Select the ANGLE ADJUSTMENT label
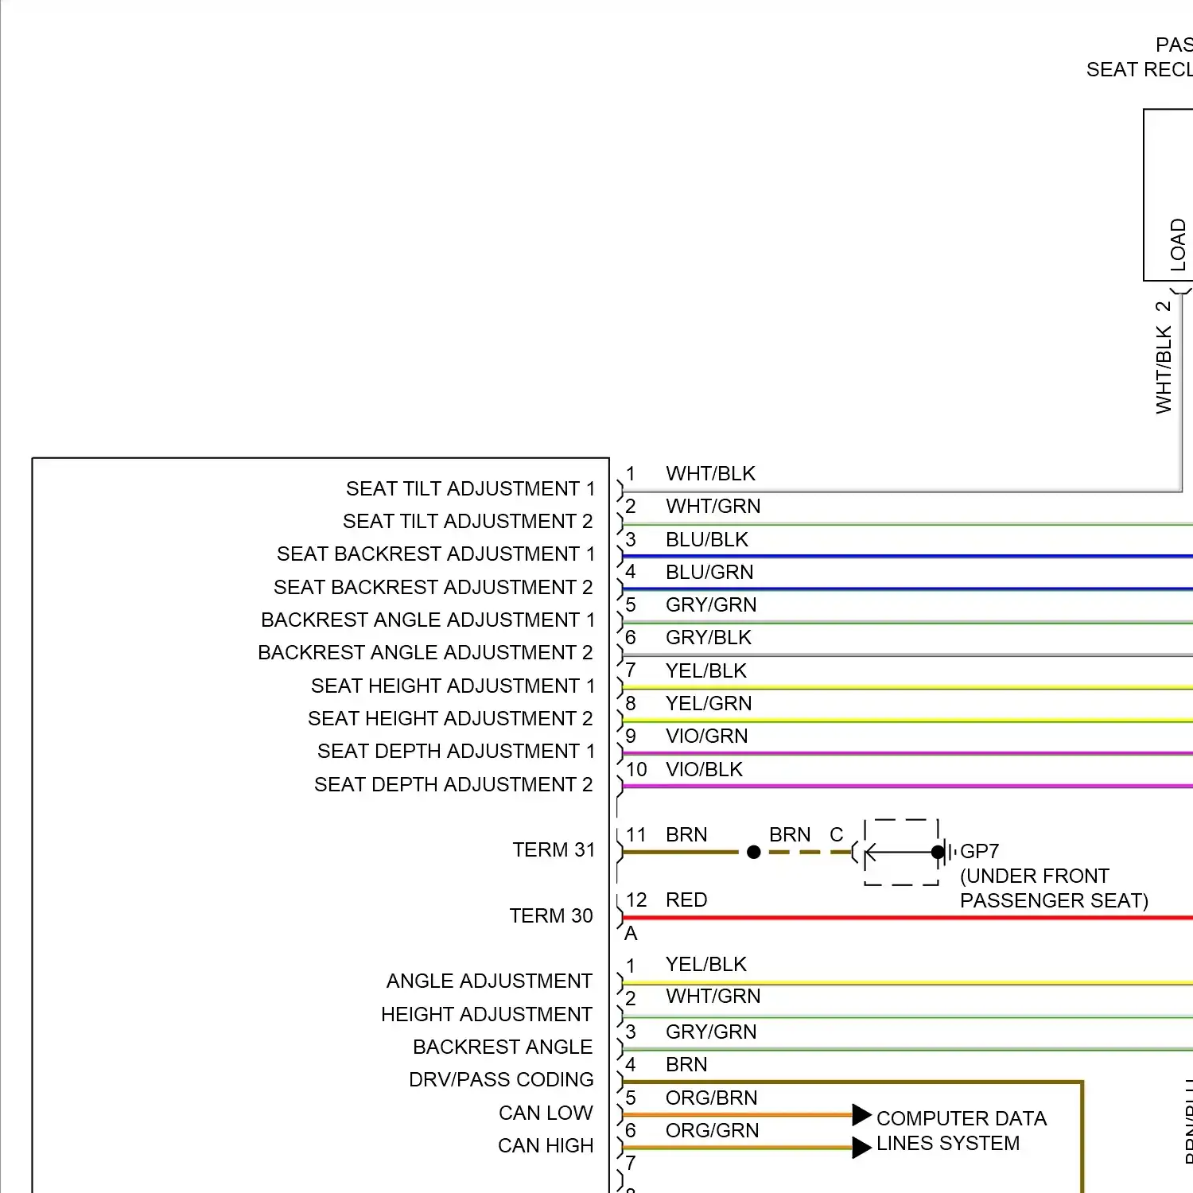This screenshot has height=1193, width=1193. tap(489, 981)
